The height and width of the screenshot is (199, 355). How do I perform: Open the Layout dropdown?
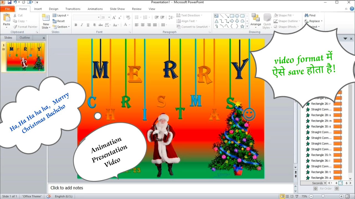[60, 15]
